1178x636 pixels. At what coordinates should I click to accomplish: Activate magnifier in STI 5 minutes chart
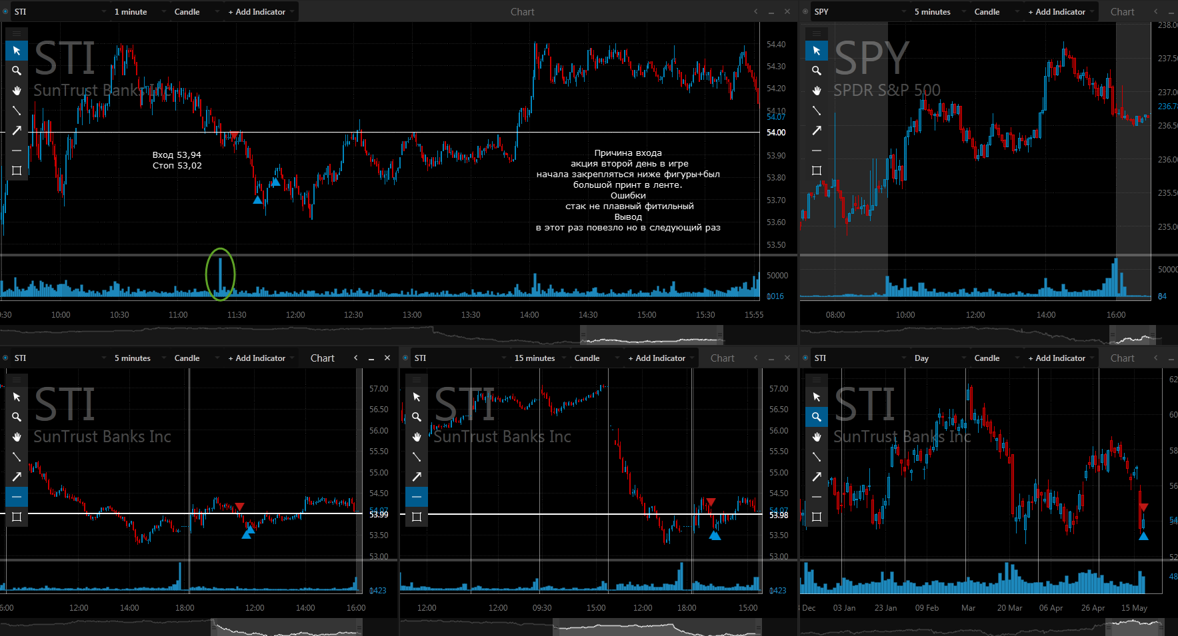(x=17, y=417)
